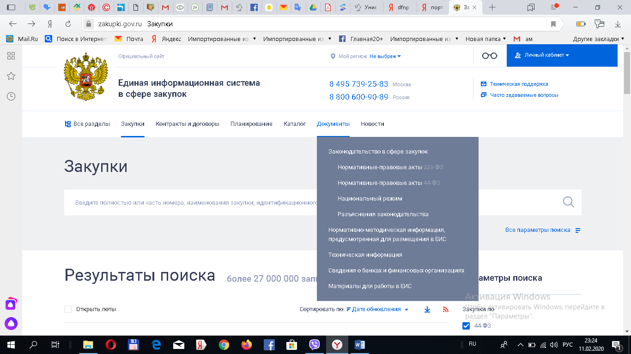Choose 'Техническая информация' menu entry
Viewport: 631px width, 354px height.
[x=365, y=255]
